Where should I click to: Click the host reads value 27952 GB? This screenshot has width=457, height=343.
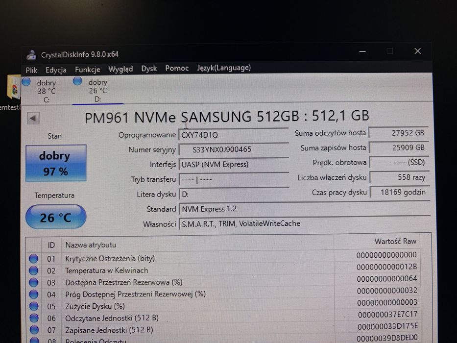(398, 133)
